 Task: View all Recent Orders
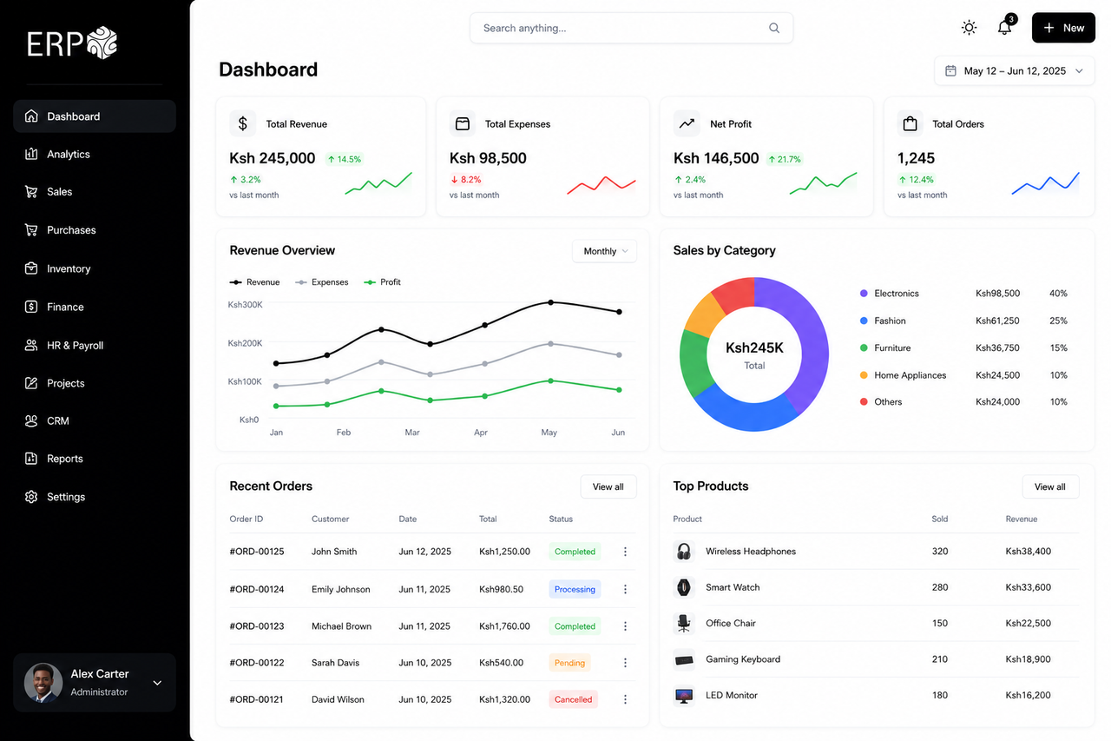coord(608,486)
